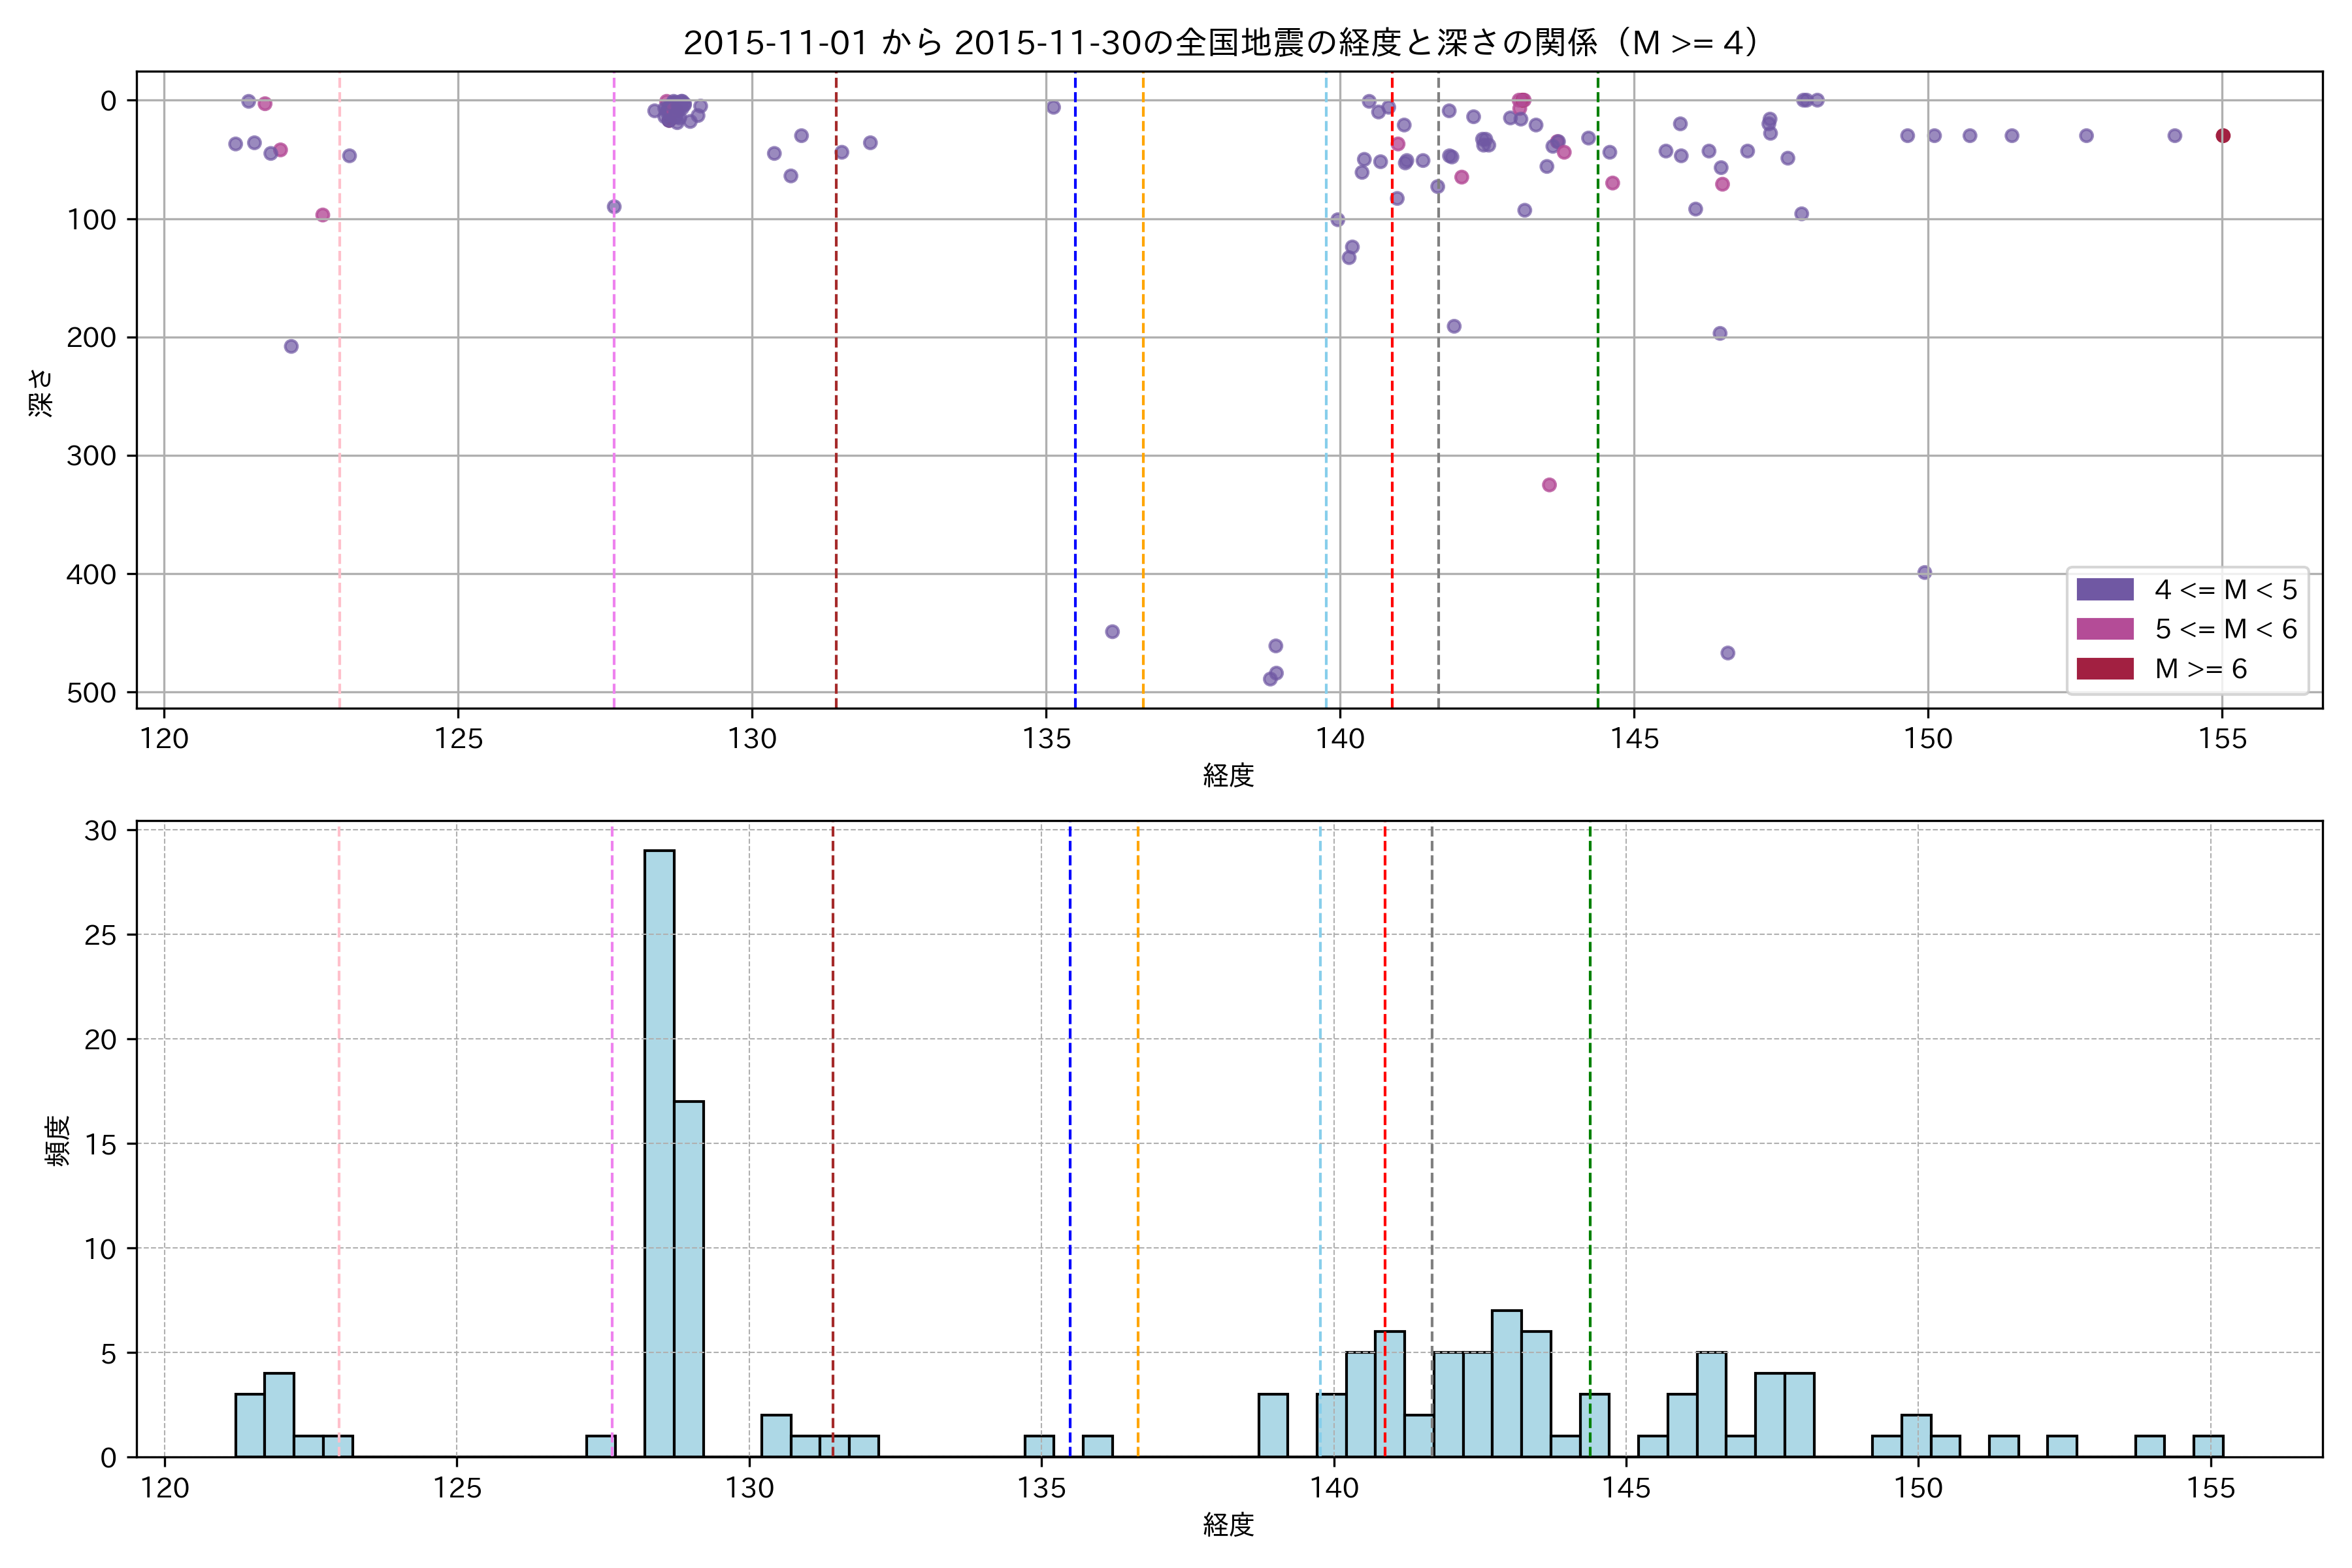Image resolution: width=2352 pixels, height=1568 pixels.
Task: Click the purple 4 <= M < 5 legend swatch
Action: (2104, 589)
